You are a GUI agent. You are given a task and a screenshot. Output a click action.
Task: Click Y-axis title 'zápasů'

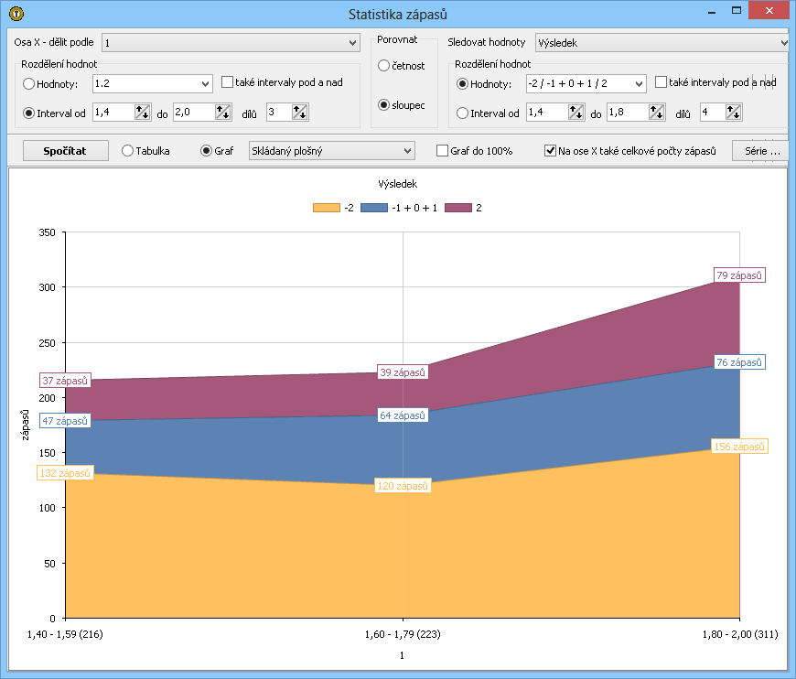[25, 426]
